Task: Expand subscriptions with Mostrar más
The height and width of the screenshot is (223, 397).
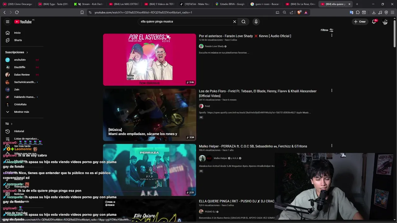Action: point(22,112)
